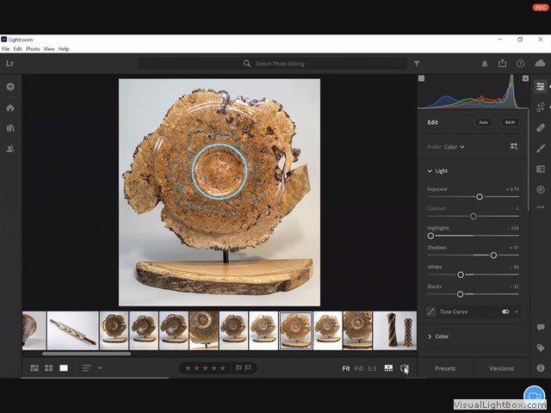Image resolution: width=551 pixels, height=413 pixels.
Task: Open the My Photos library icon
Action: click(x=10, y=128)
